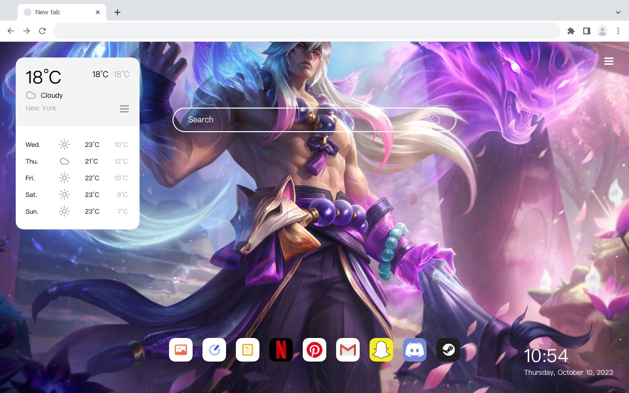Click the browser address bar
Screen dimensions: 629x393
click(307, 31)
